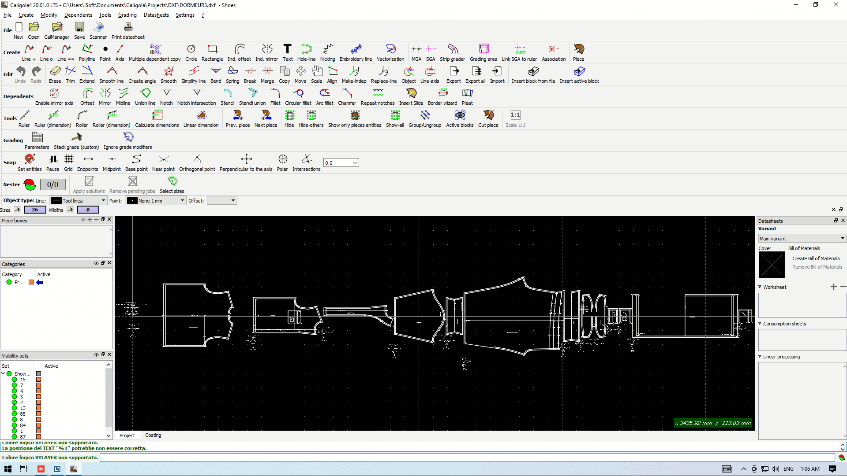Toggle eye icon in Visibility sets header
Screen dimensions: 847x476
pyautogui.click(x=96, y=354)
